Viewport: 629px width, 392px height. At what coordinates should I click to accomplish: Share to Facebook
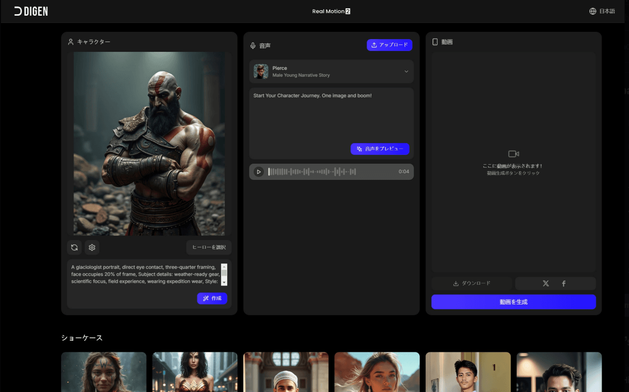coord(564,283)
